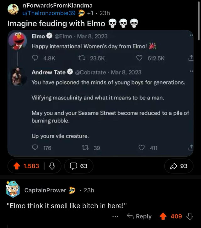Viewport: 201px width, 228px height.
Task: Open comment's three-dot options menu
Action: [115, 216]
